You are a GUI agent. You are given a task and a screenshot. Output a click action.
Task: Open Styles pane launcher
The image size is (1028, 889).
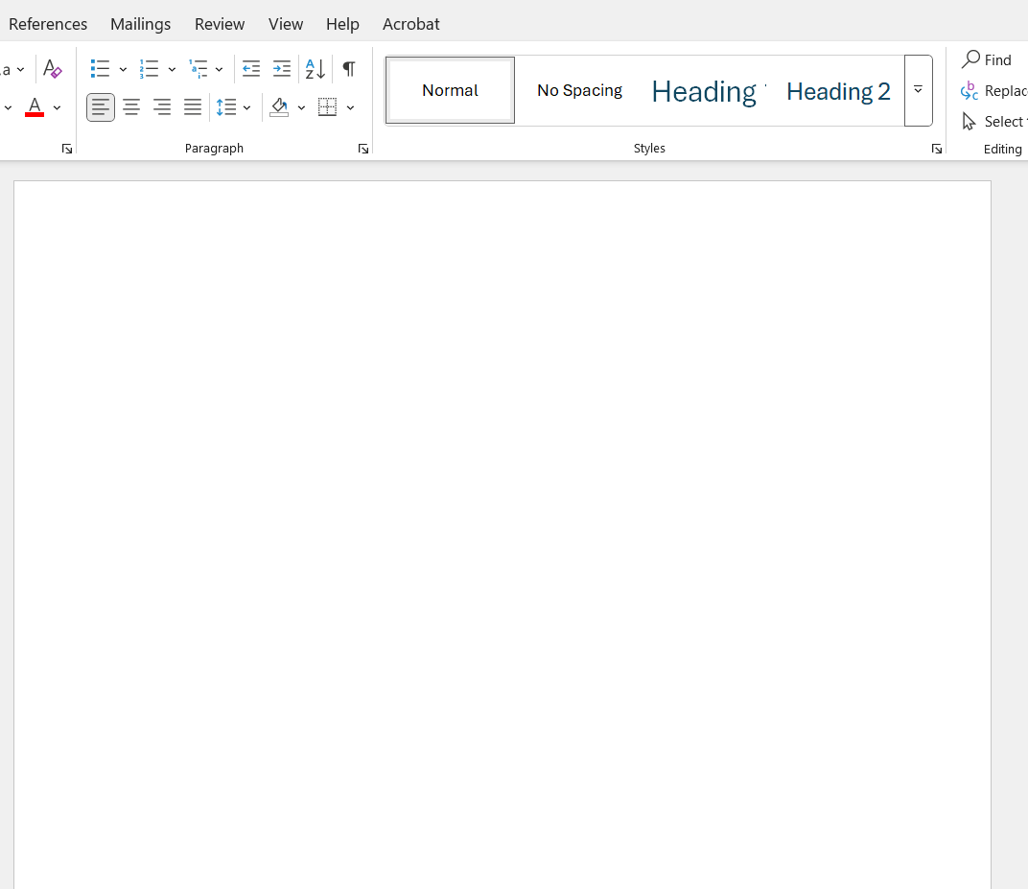[937, 149]
